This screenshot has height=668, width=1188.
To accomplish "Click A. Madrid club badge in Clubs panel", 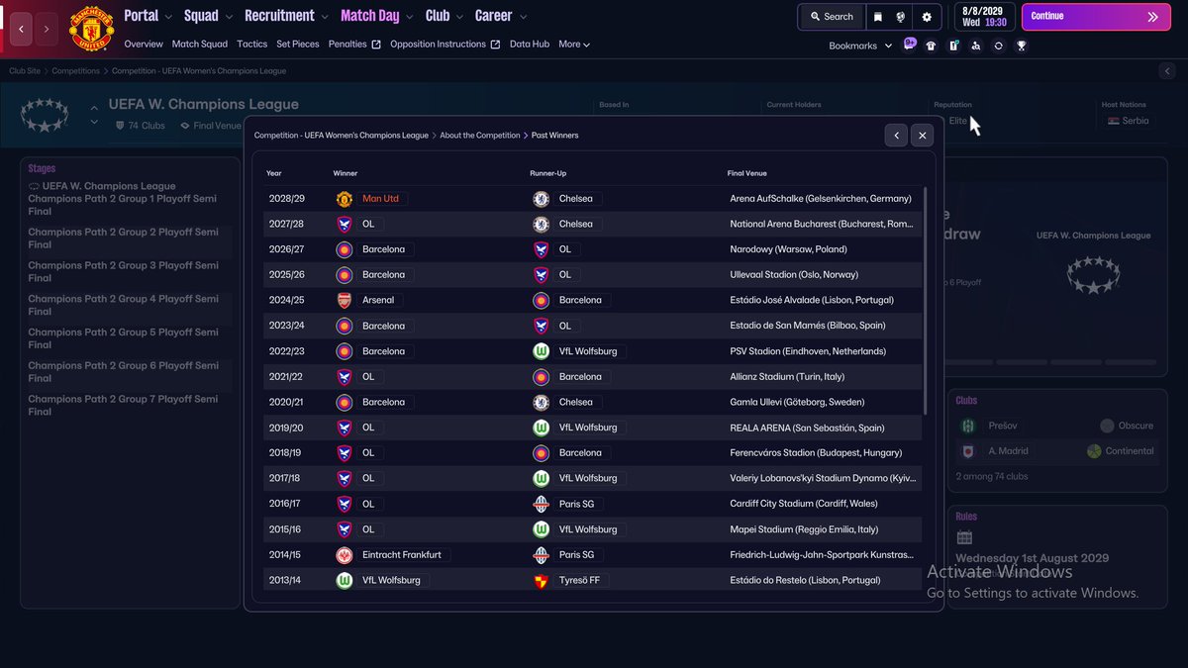I will click(x=967, y=451).
